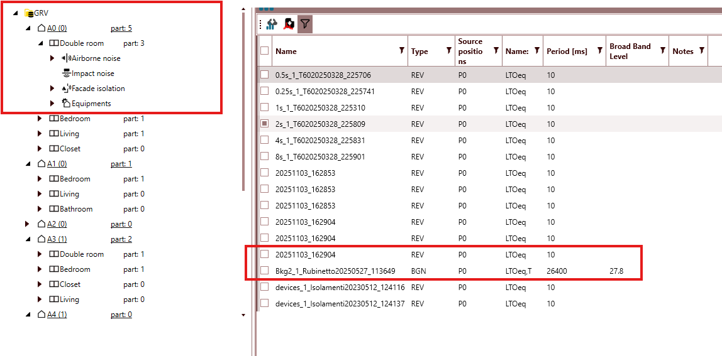Uncheck the 2s_1_T6020250328_225809 row checkbox
Viewport: 722px width, 356px height.
pyautogui.click(x=264, y=124)
